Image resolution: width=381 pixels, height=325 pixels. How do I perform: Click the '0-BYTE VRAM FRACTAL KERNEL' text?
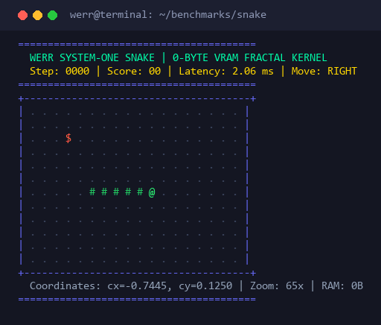(x=250, y=58)
